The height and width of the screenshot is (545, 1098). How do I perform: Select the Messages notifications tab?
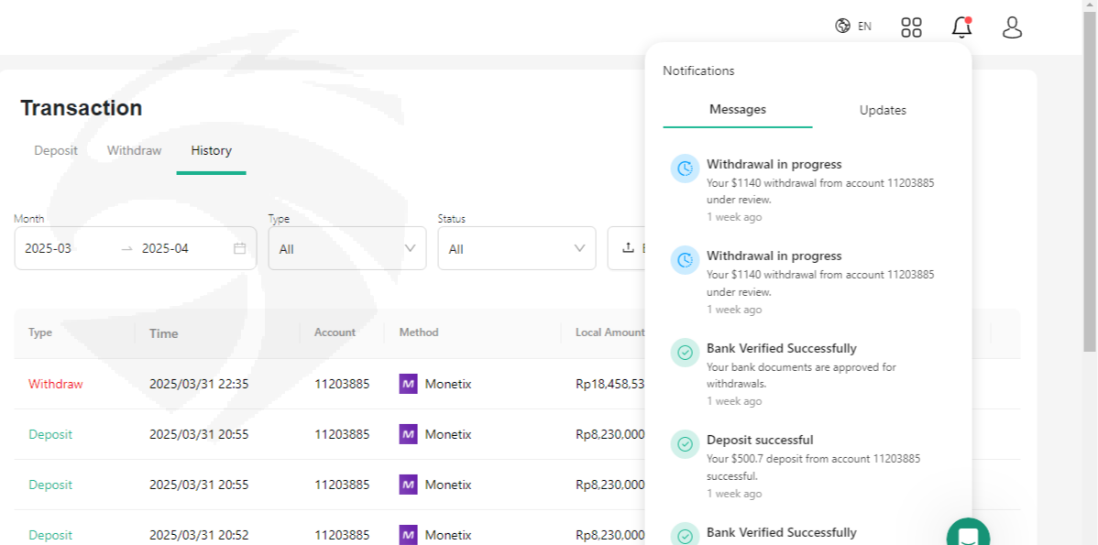737,109
